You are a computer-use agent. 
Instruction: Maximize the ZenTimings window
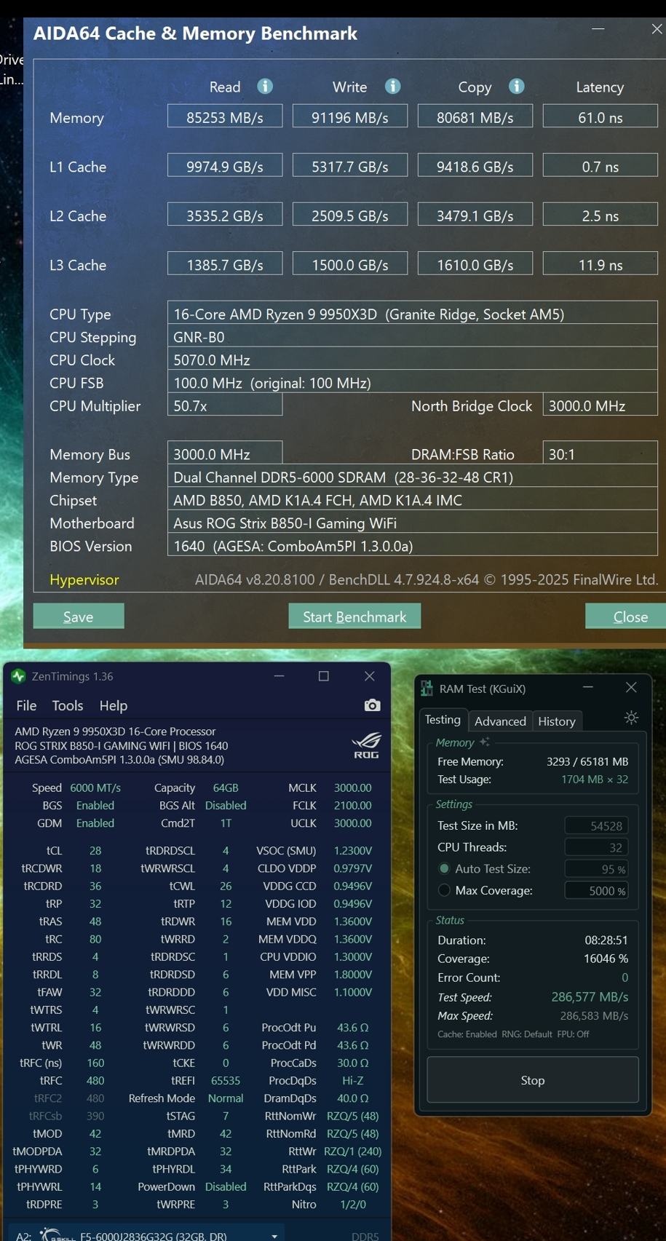click(x=324, y=676)
